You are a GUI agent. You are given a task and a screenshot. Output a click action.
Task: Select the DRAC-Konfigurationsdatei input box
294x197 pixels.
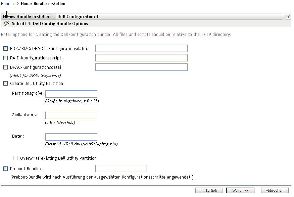point(141,67)
